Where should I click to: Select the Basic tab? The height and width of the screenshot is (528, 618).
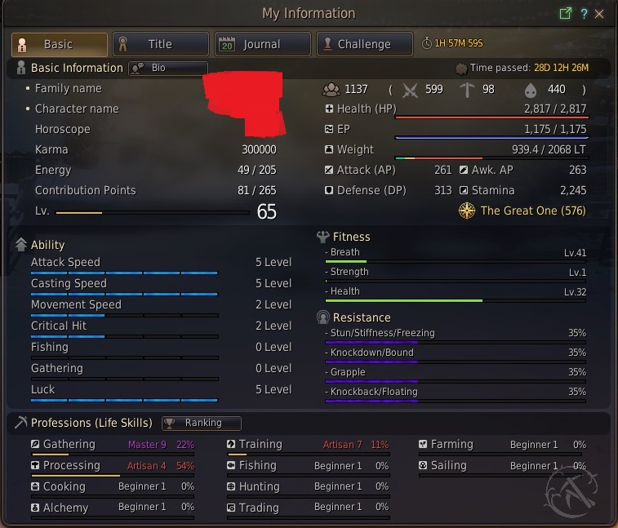(x=59, y=44)
